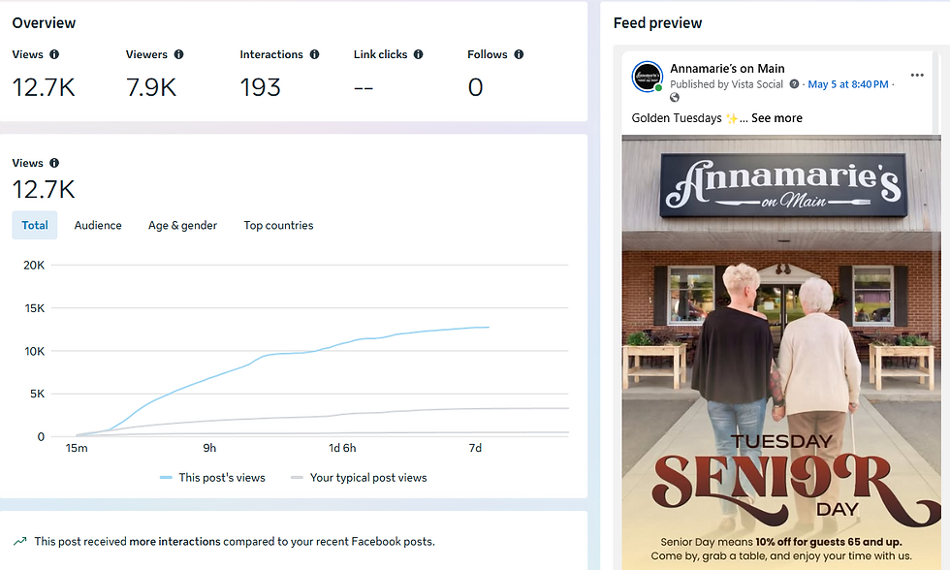Click the Follows info icon
Viewport: 950px width, 570px height.
pyautogui.click(x=519, y=54)
